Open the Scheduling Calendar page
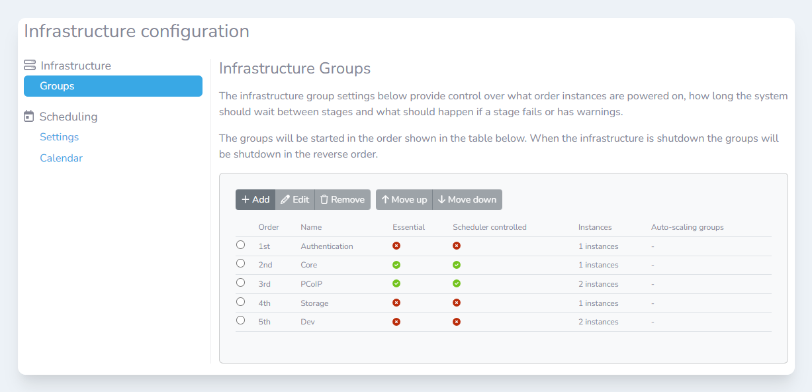 [61, 158]
